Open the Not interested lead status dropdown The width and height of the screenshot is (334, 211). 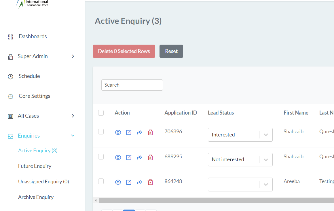[240, 159]
